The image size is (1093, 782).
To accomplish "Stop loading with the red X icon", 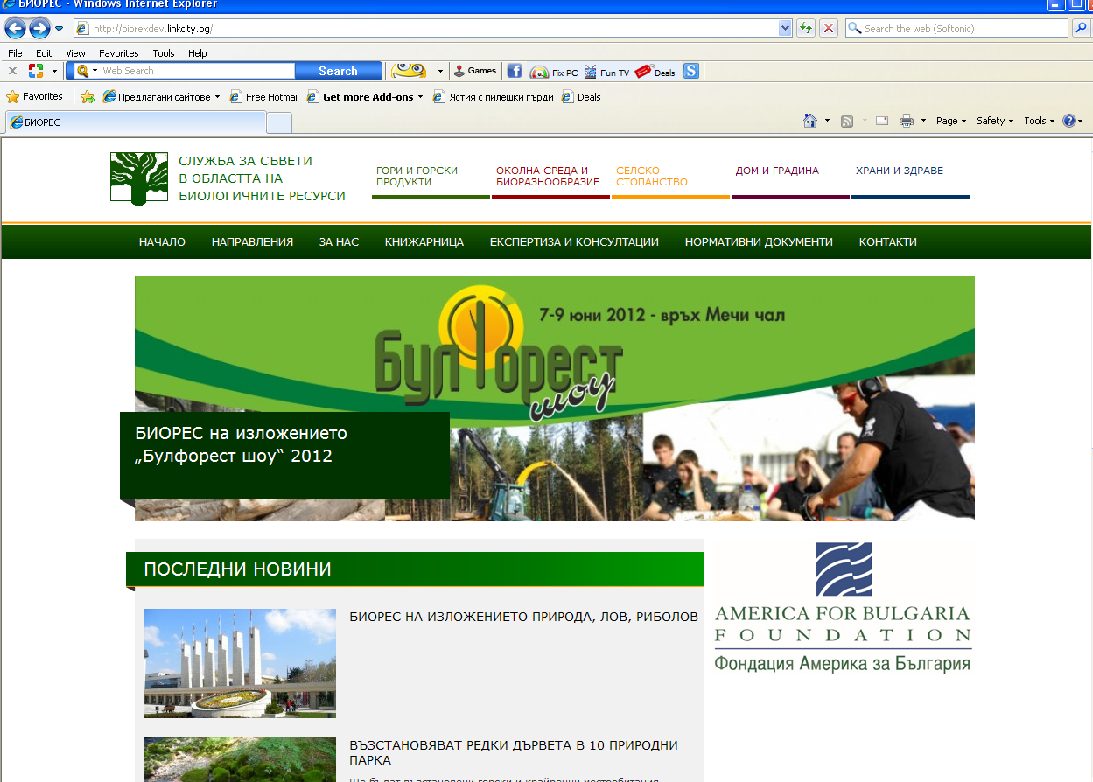I will 828,29.
